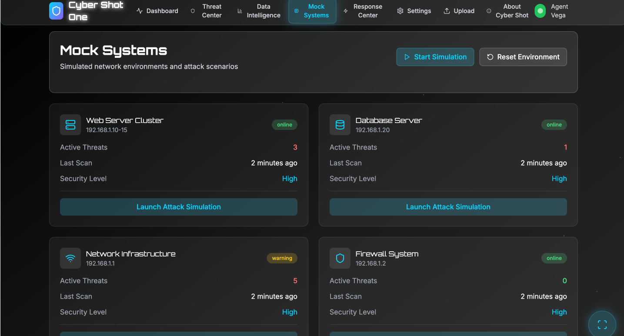Click the Database Server cylinder icon
Viewport: 624px width, 336px height.
[x=340, y=125]
